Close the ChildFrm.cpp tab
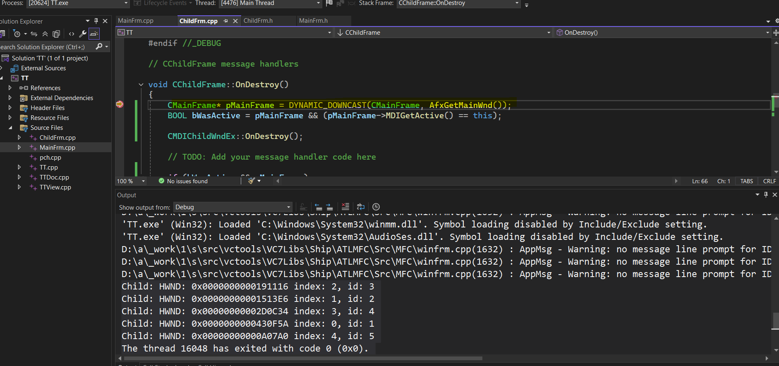The height and width of the screenshot is (366, 779). (x=235, y=21)
